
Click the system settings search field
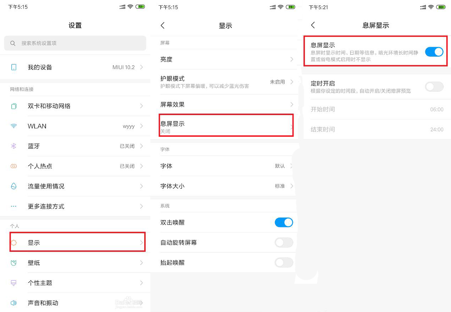click(75, 43)
